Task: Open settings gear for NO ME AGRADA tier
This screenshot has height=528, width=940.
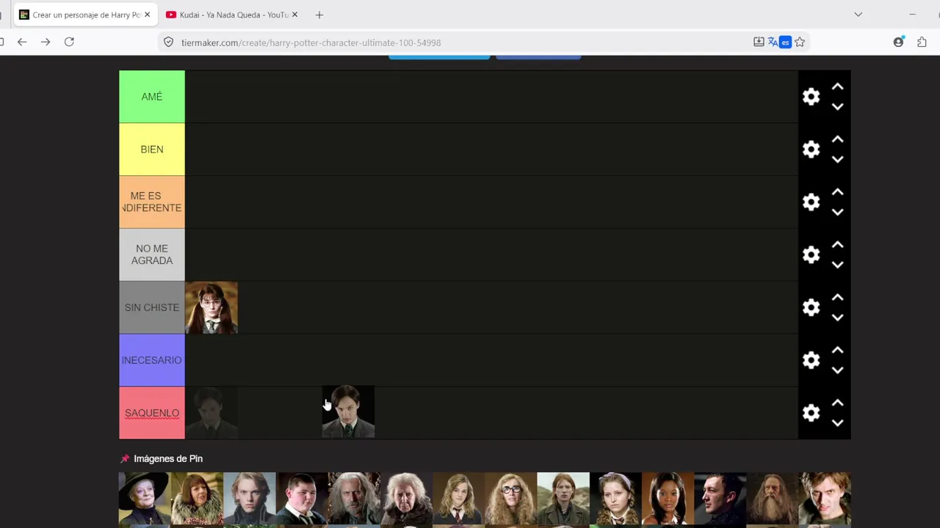Action: [811, 255]
